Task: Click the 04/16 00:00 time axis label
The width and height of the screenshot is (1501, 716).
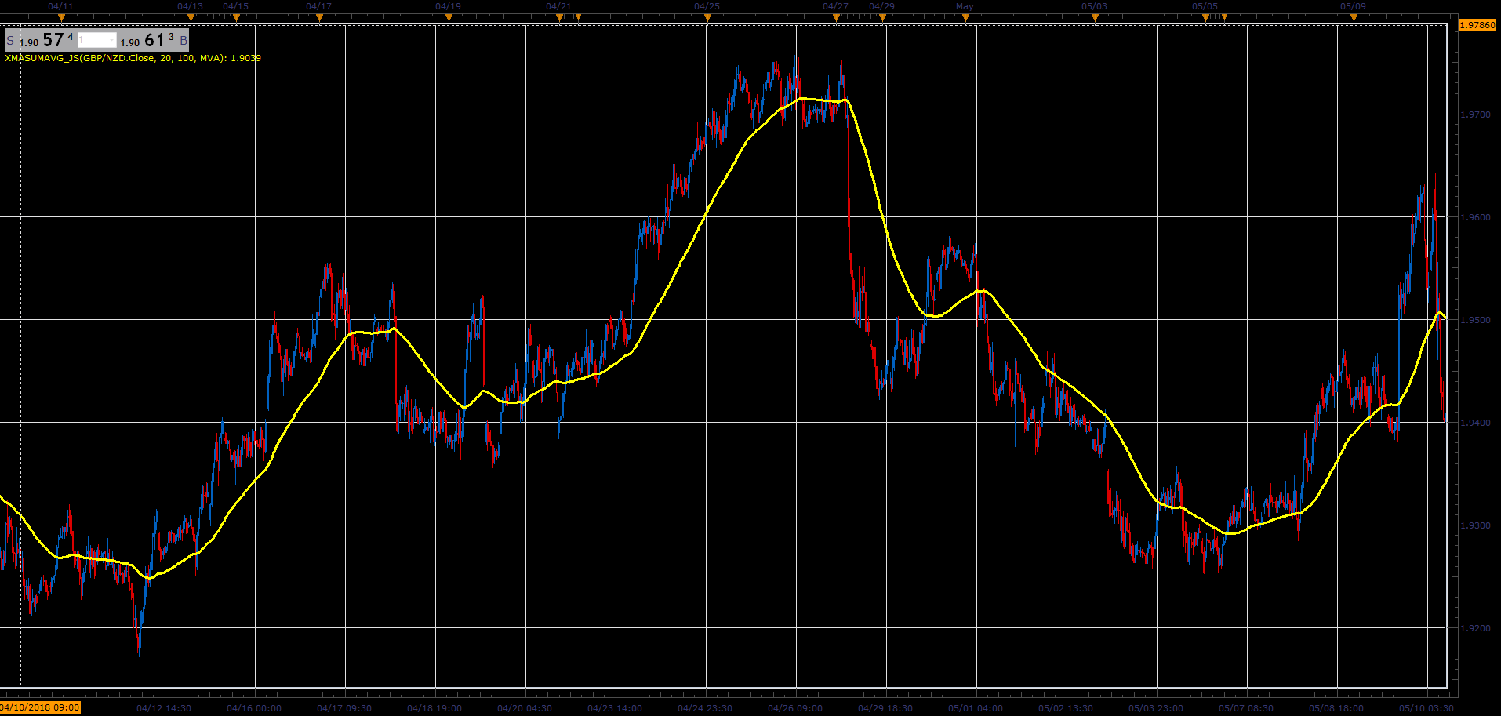Action: click(x=254, y=708)
